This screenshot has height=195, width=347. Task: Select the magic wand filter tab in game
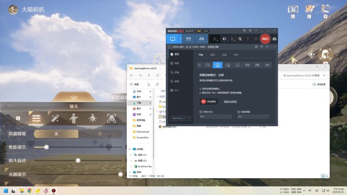coord(55,118)
